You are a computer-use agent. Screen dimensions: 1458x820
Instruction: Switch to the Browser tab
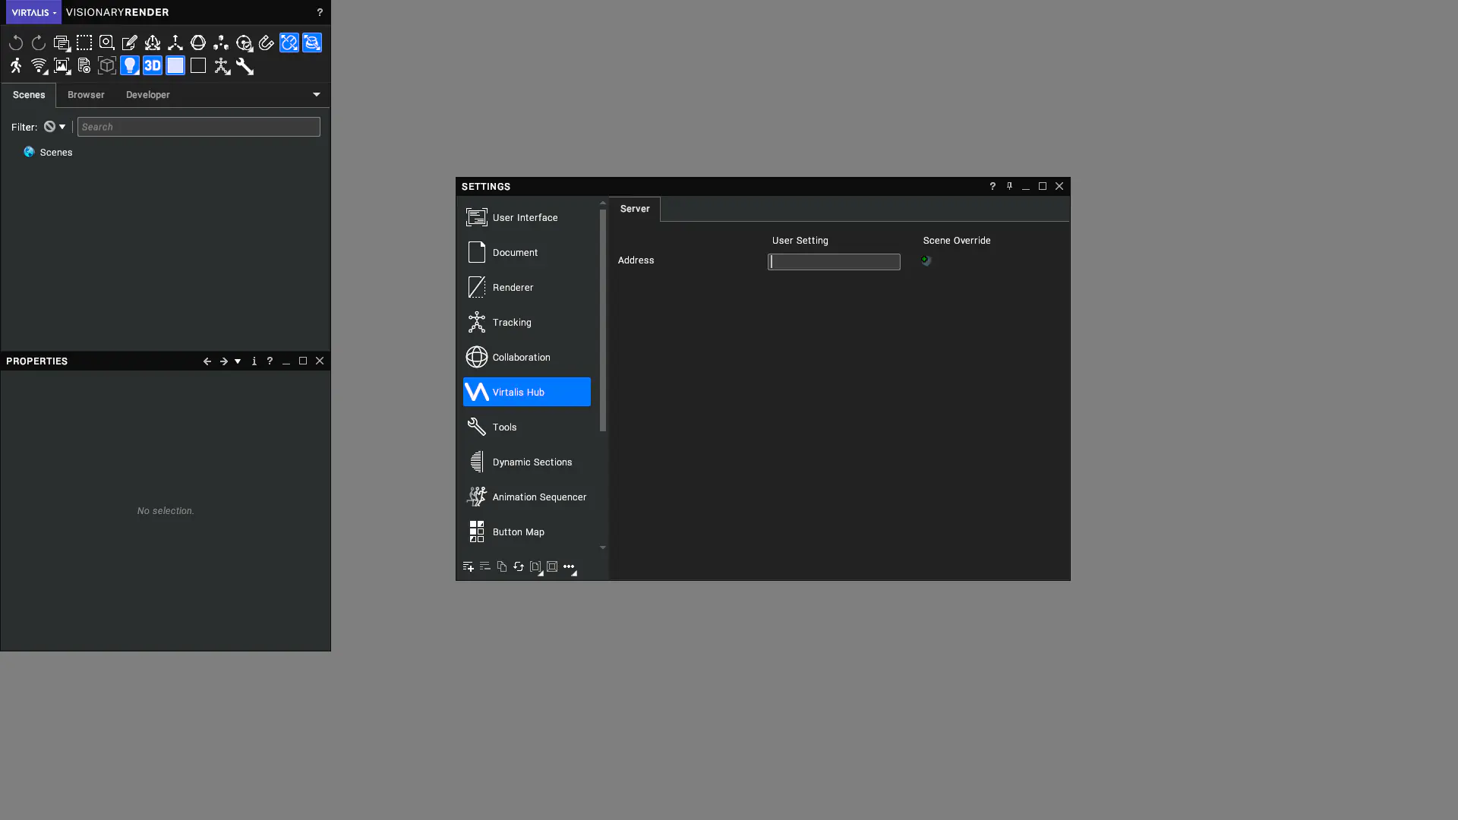86,95
